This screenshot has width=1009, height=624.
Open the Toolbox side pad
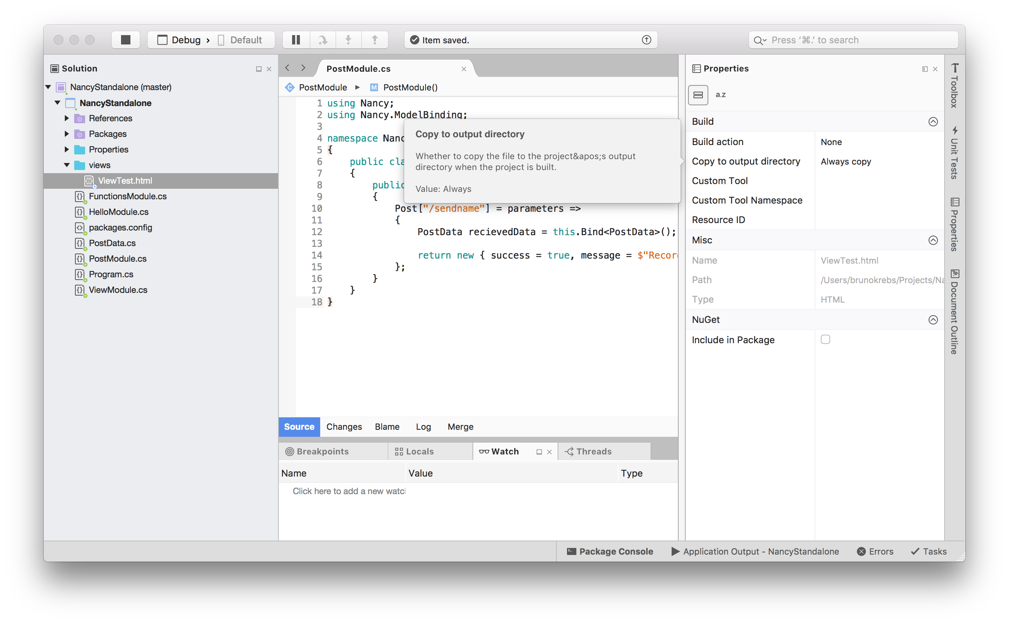954,85
